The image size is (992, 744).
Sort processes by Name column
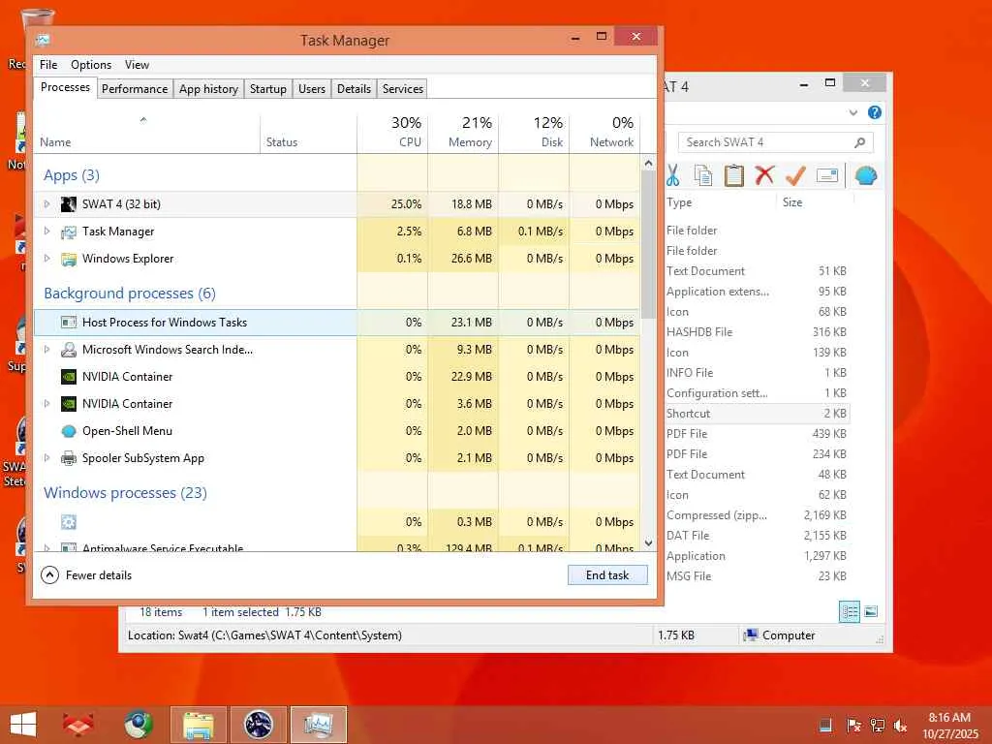[146, 132]
